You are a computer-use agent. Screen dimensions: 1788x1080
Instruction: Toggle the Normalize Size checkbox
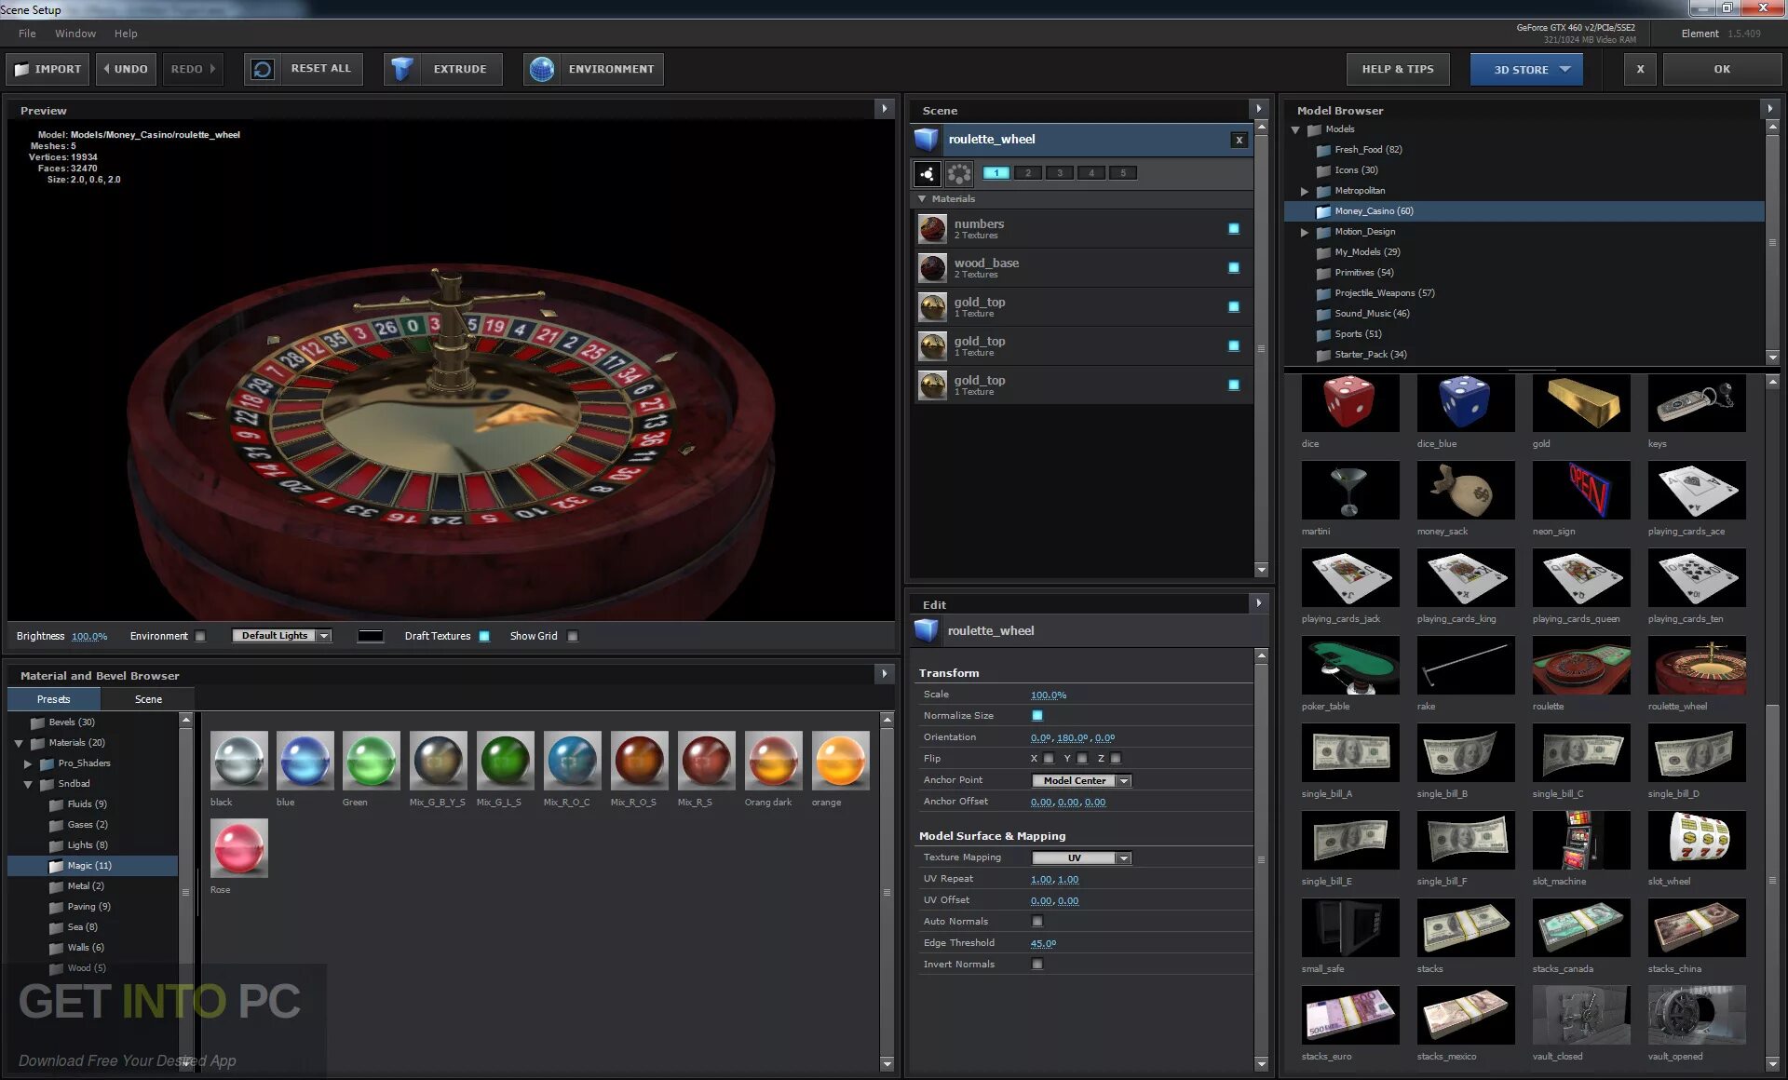[x=1037, y=716]
